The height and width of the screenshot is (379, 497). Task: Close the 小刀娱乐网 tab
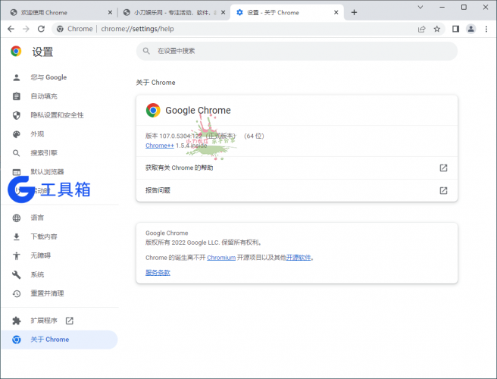[x=223, y=12]
